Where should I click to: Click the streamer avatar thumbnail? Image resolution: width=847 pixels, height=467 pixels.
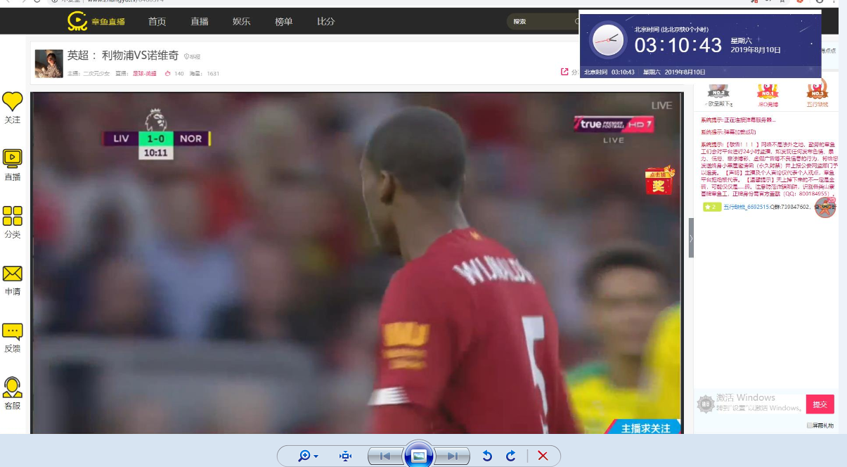(49, 64)
